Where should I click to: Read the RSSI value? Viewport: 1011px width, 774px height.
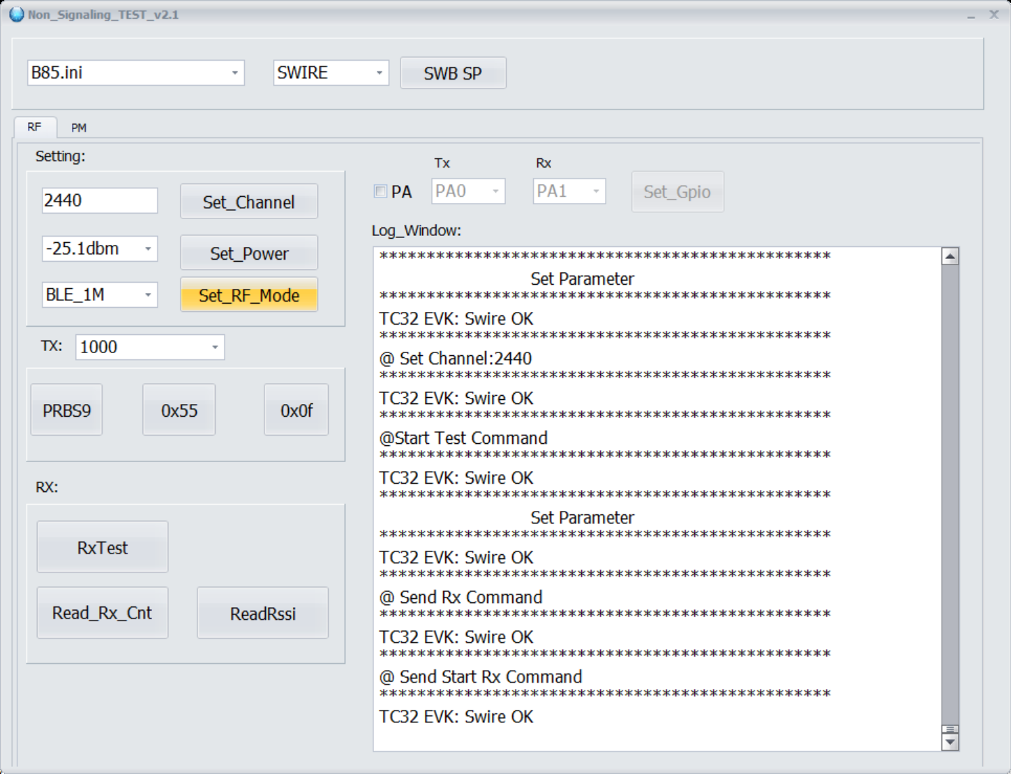262,613
